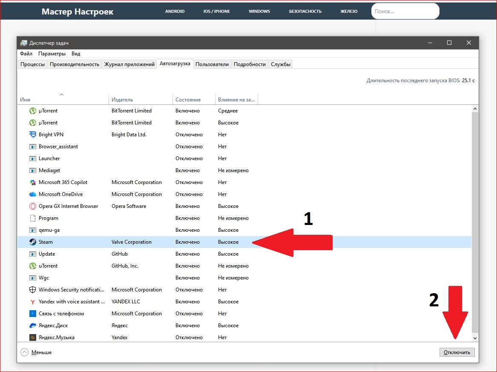Image resolution: width=497 pixels, height=372 pixels.
Task: Switch to the Производительность tab
Action: click(x=75, y=64)
